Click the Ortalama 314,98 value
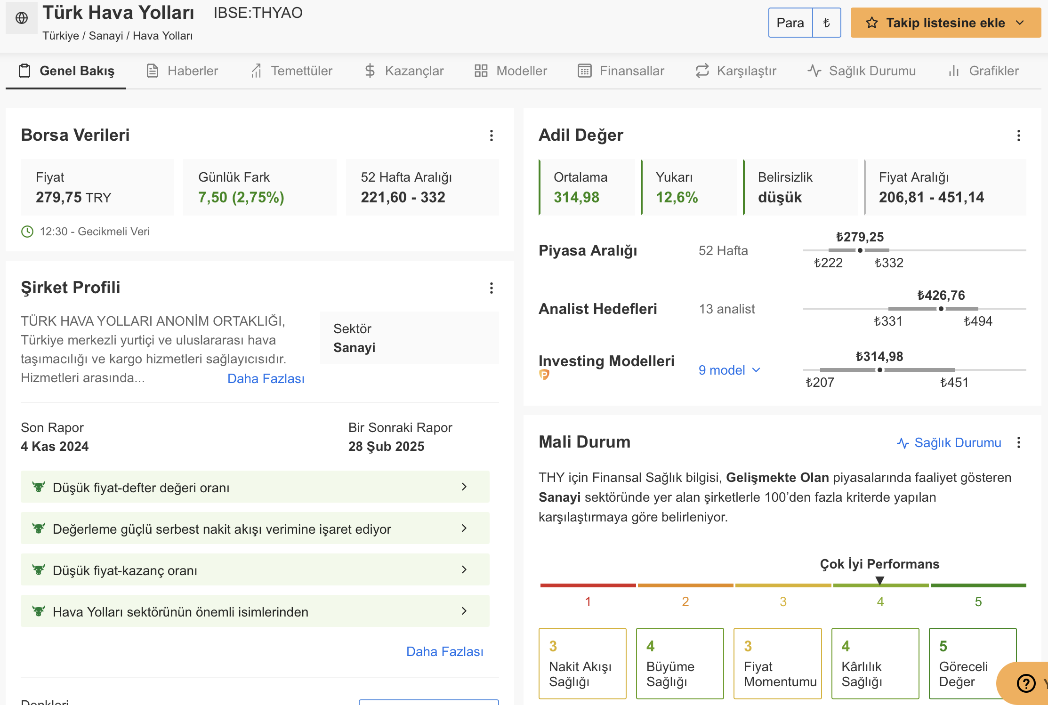The height and width of the screenshot is (705, 1048). (576, 197)
